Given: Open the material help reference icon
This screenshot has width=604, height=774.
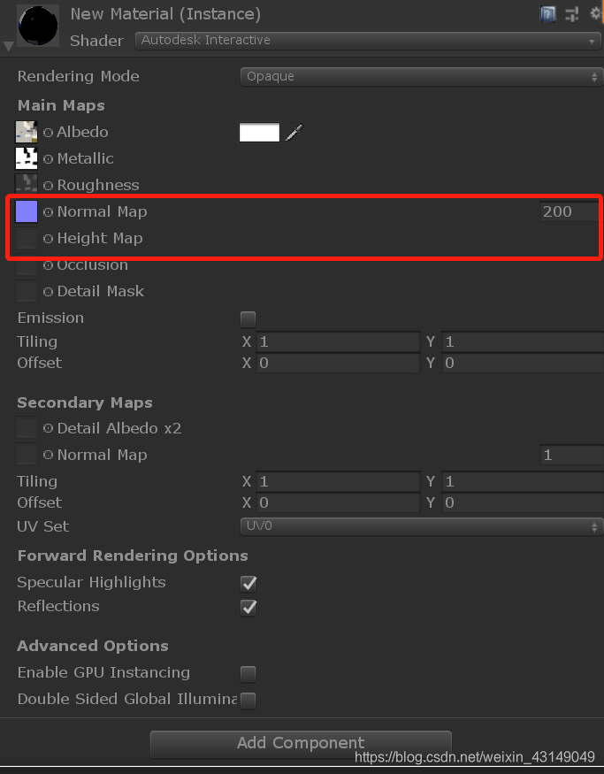Looking at the screenshot, I should (548, 13).
